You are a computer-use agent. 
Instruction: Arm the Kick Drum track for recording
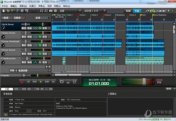pos(45,28)
